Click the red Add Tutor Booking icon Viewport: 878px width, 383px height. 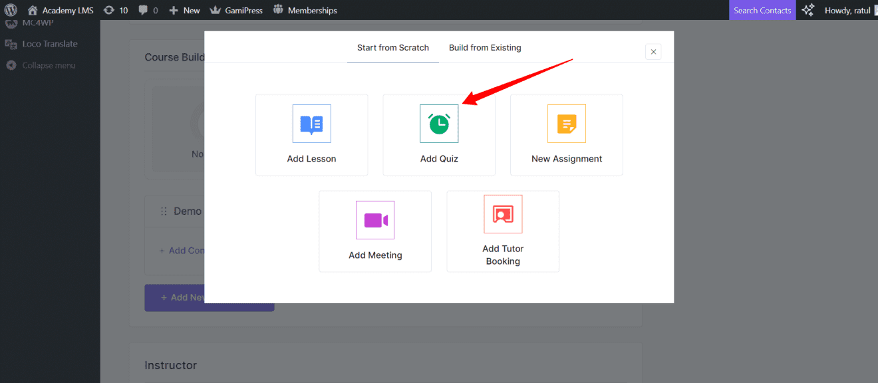pos(503,214)
